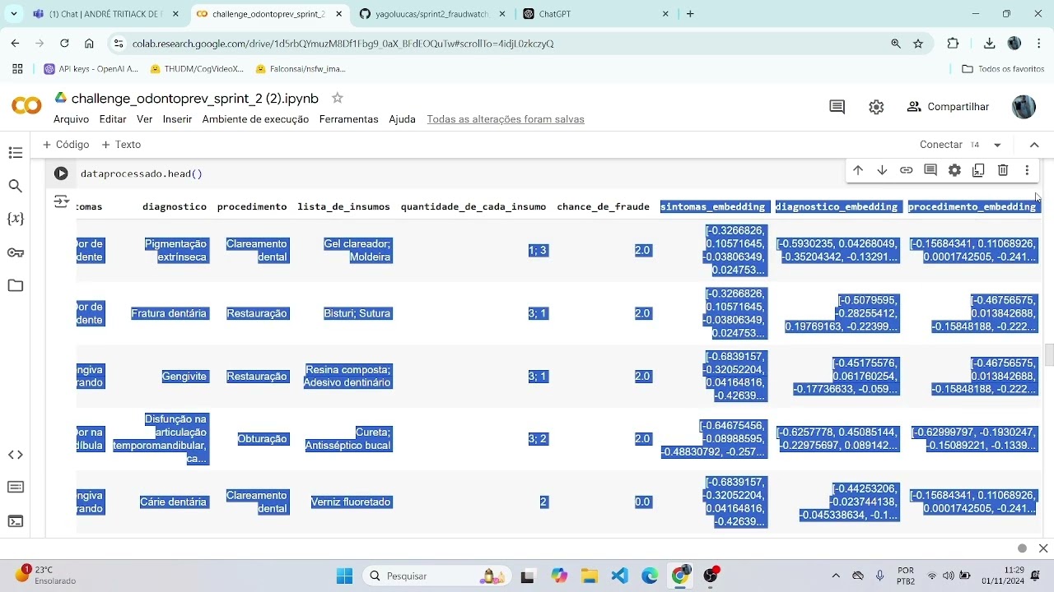Open more cell actions menu
This screenshot has width=1054, height=592.
tap(1027, 170)
